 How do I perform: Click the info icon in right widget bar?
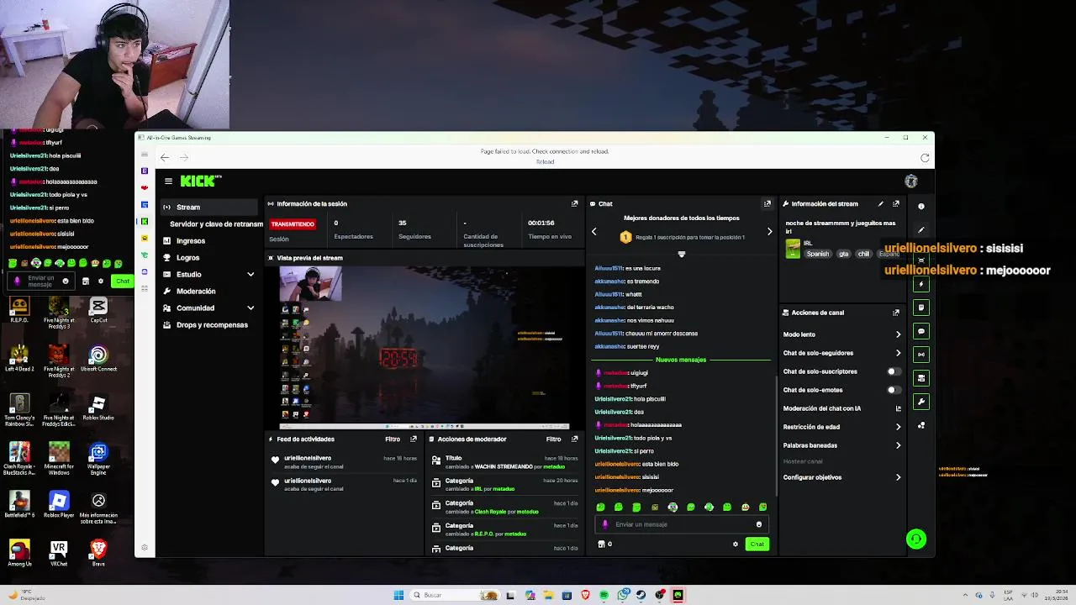click(921, 207)
